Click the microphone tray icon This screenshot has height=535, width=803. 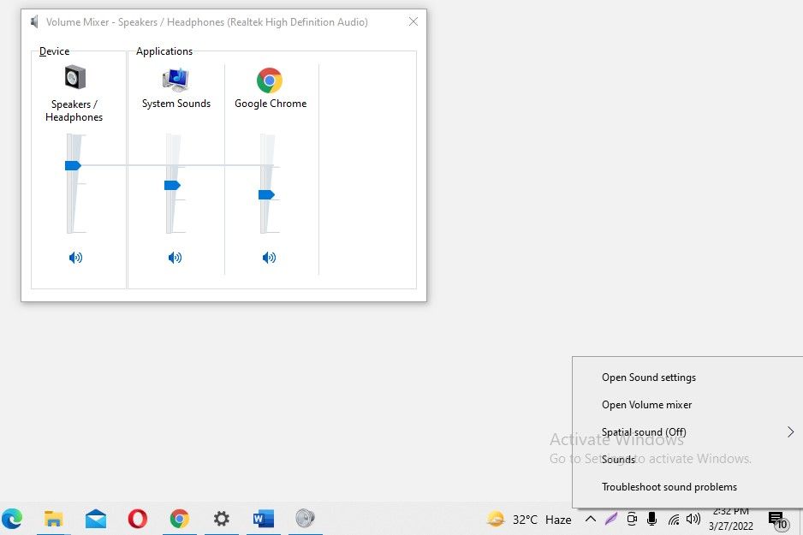click(651, 519)
